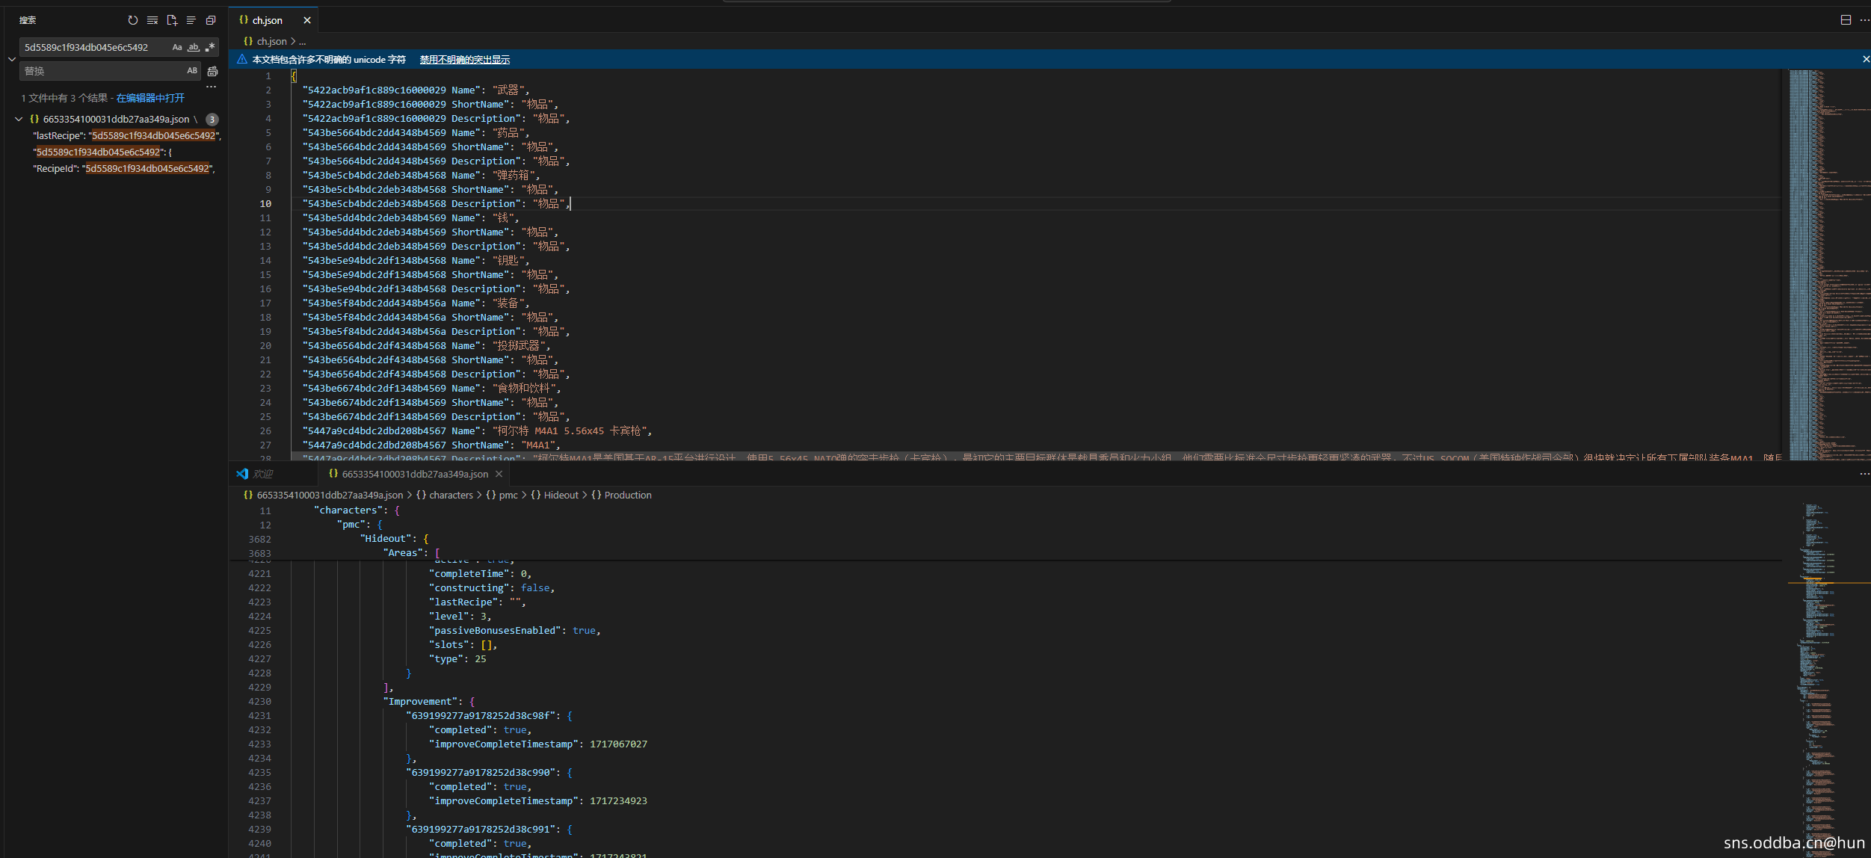Collapse all search results icon
Image resolution: width=1871 pixels, height=858 pixels.
tap(211, 20)
